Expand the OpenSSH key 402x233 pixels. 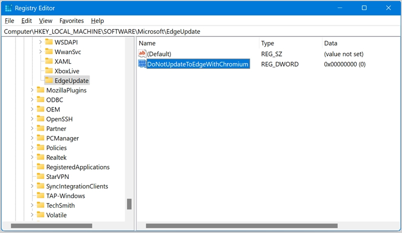pos(32,119)
